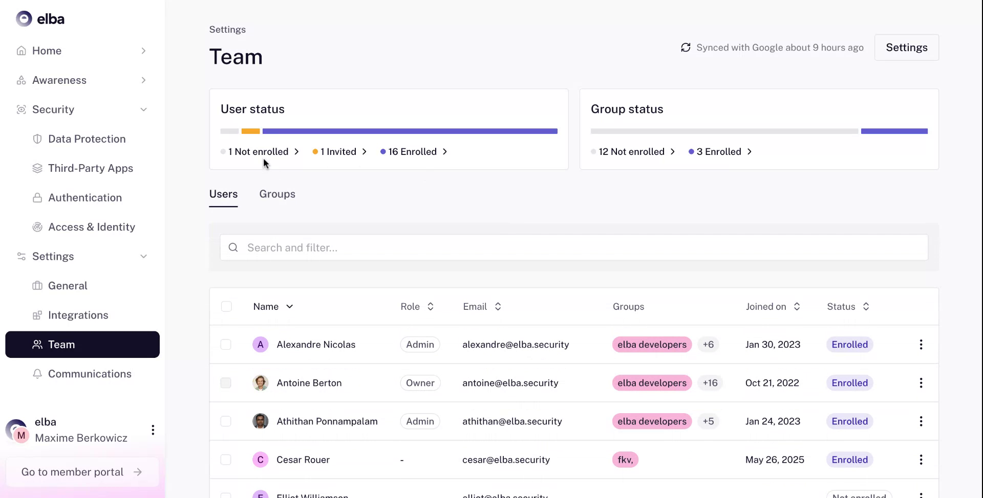This screenshot has height=498, width=983.
Task: Click the +6 groups badge for Alexandre Nicolas
Action: pyautogui.click(x=708, y=345)
